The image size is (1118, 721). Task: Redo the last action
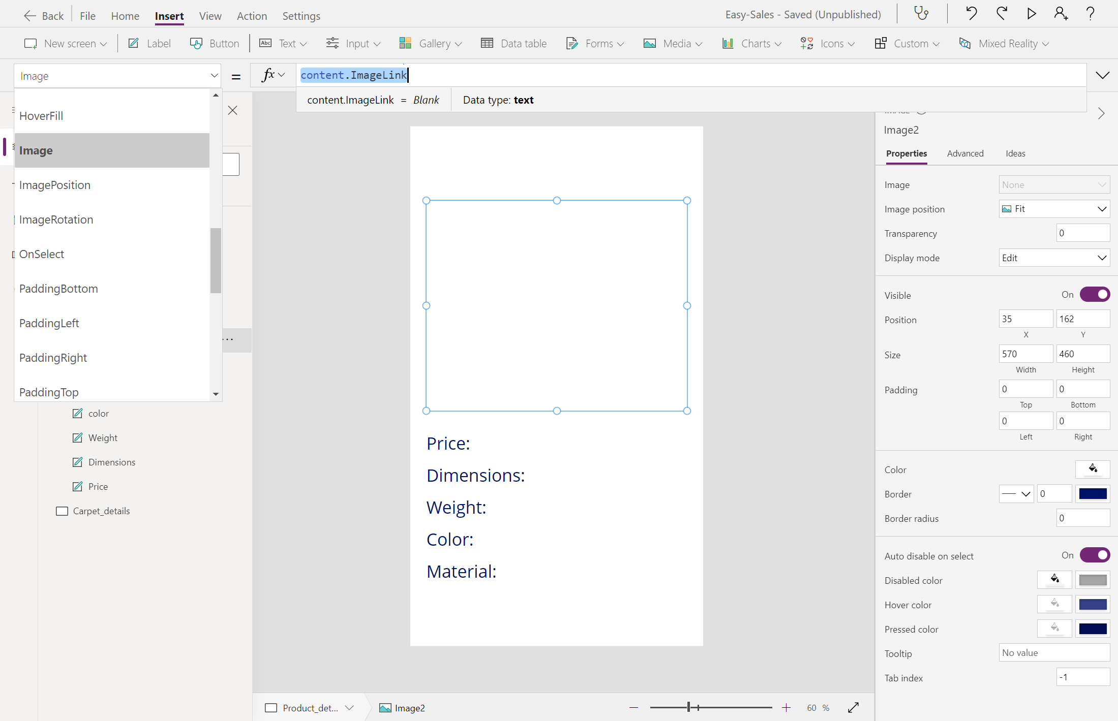point(1002,14)
